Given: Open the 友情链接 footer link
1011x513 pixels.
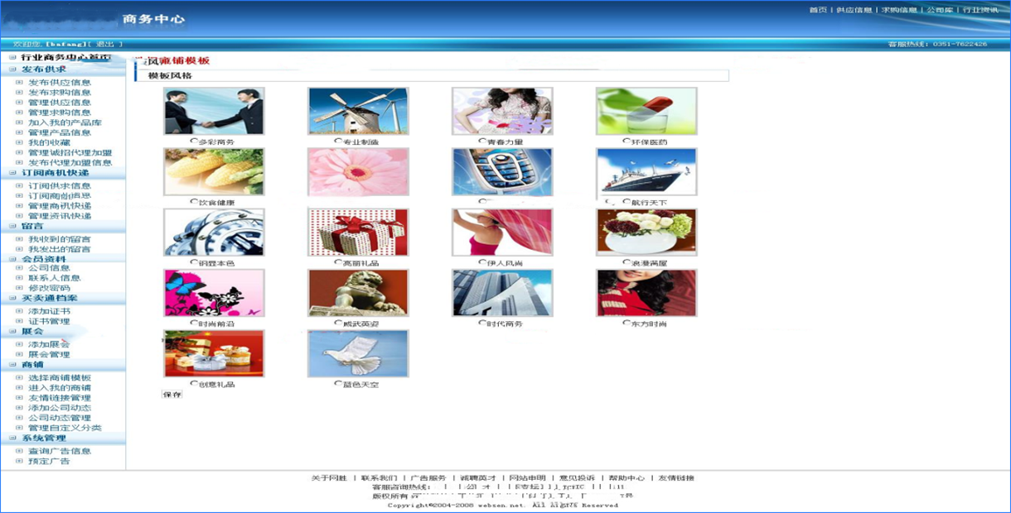Looking at the screenshot, I should (677, 478).
